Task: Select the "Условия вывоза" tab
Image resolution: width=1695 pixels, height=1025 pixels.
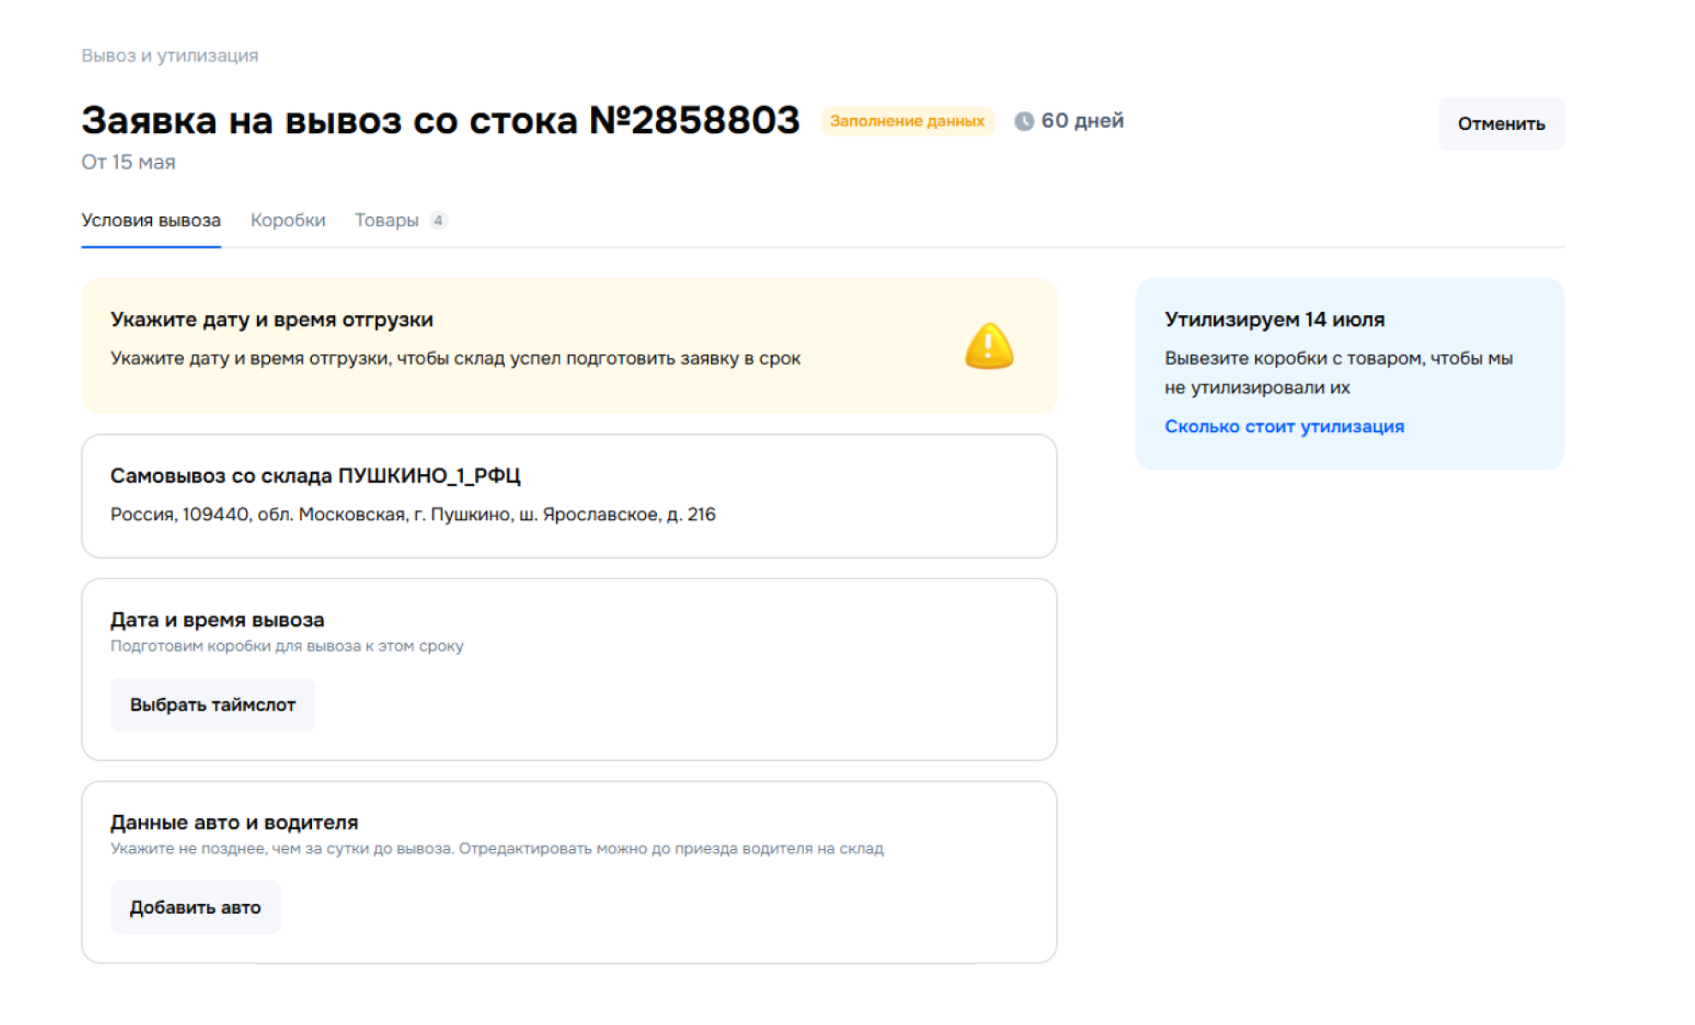Action: click(x=150, y=220)
